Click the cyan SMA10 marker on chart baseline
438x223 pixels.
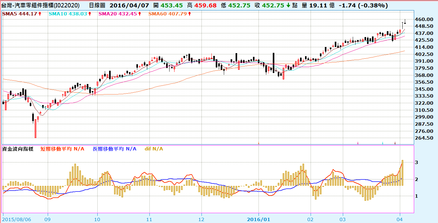coord(383,143)
